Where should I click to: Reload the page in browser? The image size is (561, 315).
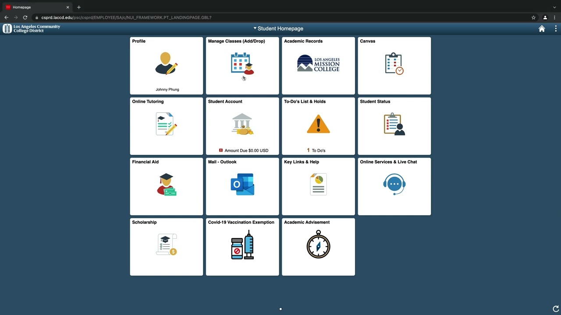(25, 17)
